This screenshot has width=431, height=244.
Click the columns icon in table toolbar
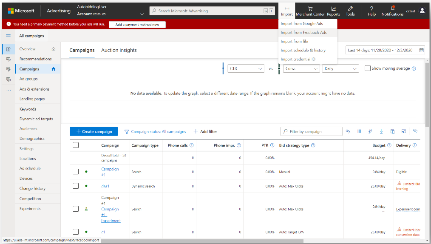pyautogui.click(x=359, y=131)
